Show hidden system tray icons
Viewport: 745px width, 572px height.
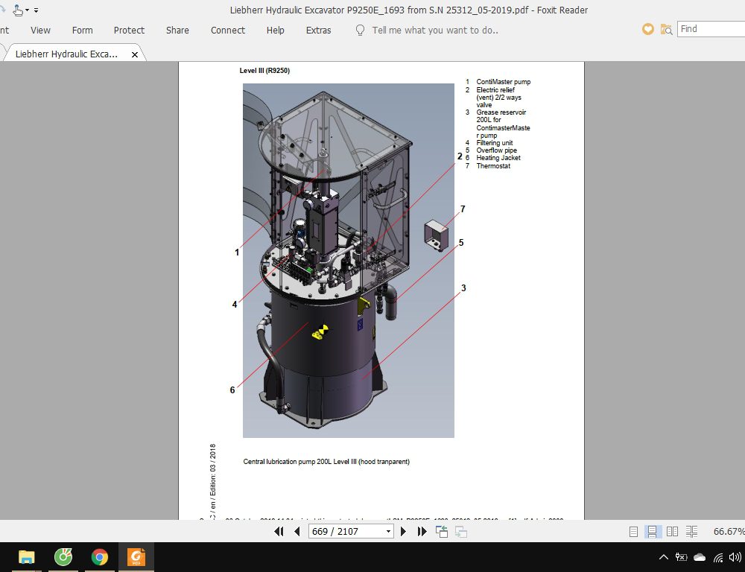[x=664, y=557]
